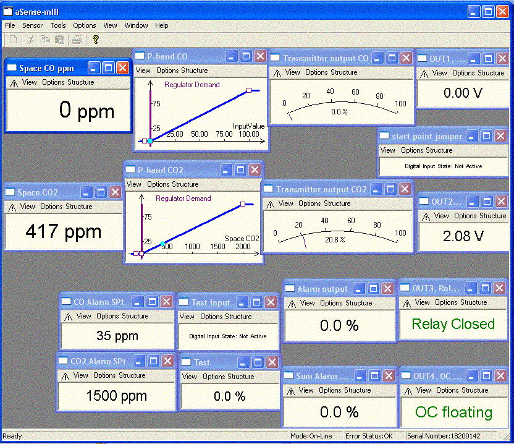Open Options menu in Space CO ppm window

coord(53,82)
